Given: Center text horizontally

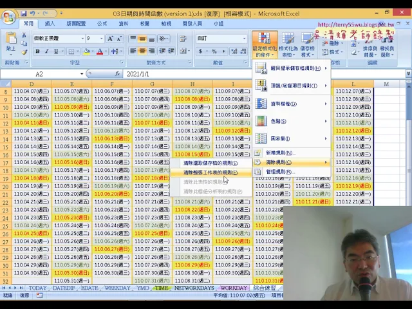Looking at the screenshot, I should click(x=142, y=51).
